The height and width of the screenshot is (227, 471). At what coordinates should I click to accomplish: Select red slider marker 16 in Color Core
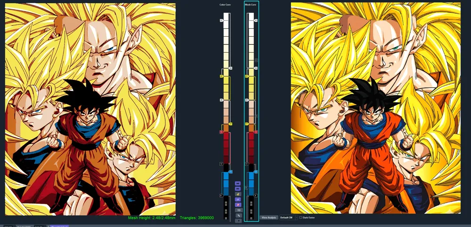coord(221,132)
